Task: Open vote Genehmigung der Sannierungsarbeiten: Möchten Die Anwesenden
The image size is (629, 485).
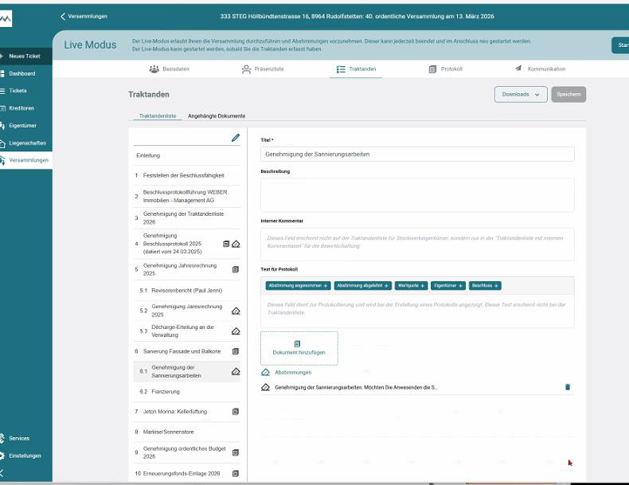Action: pyautogui.click(x=356, y=388)
